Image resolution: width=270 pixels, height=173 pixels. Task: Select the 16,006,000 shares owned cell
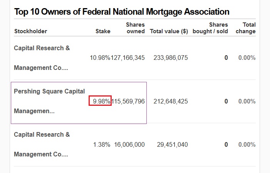tap(129, 144)
